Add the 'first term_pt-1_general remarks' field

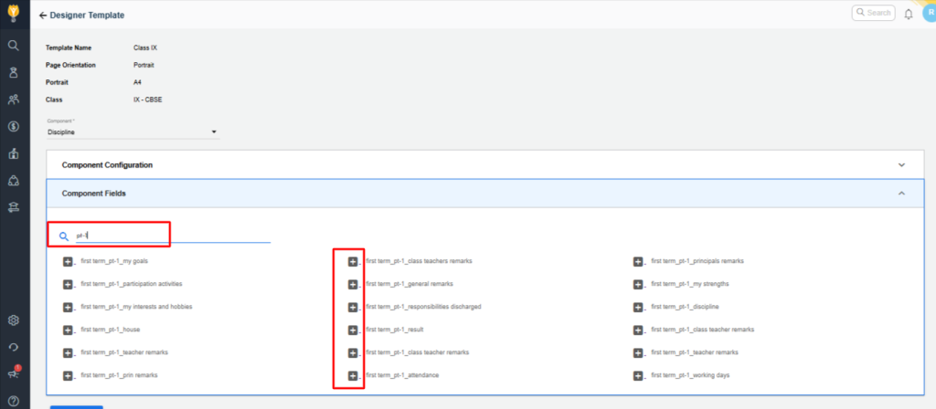click(353, 284)
